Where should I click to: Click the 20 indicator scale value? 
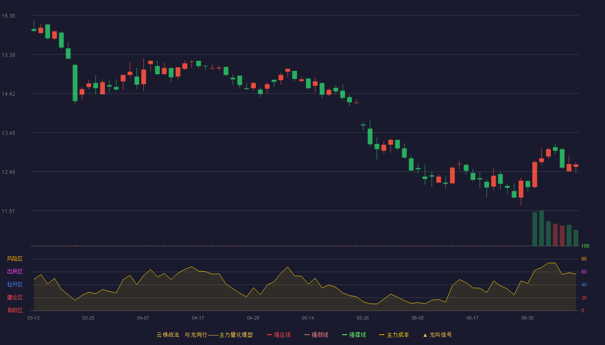pyautogui.click(x=584, y=298)
